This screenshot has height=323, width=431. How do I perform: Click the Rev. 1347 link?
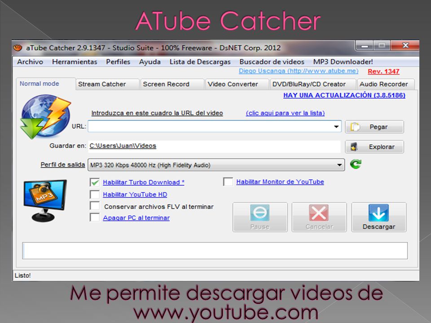[x=383, y=71]
